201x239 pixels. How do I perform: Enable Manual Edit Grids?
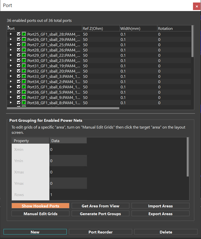tap(40, 214)
